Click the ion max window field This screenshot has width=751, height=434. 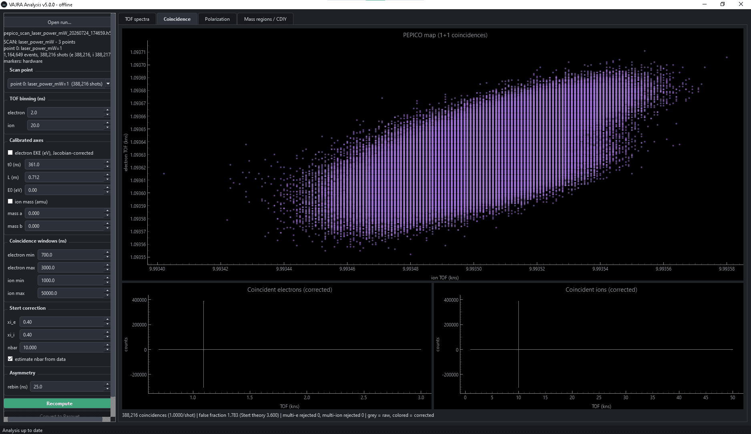point(71,293)
